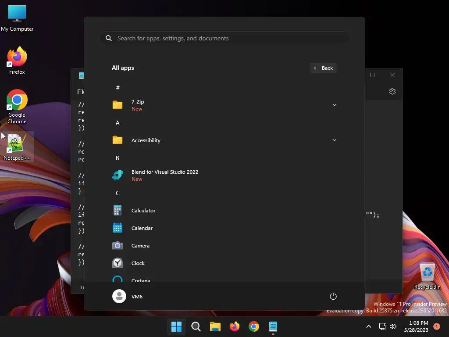Select the Accessibility label text
The image size is (449, 337).
pyautogui.click(x=146, y=140)
